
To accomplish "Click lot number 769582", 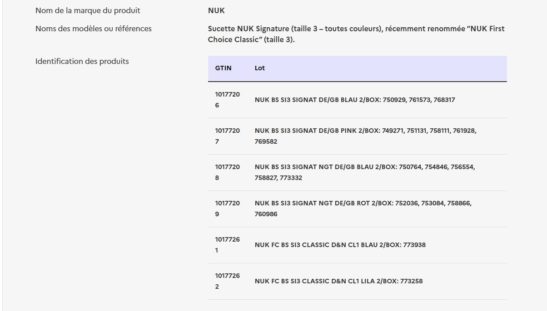I will pyautogui.click(x=266, y=141).
